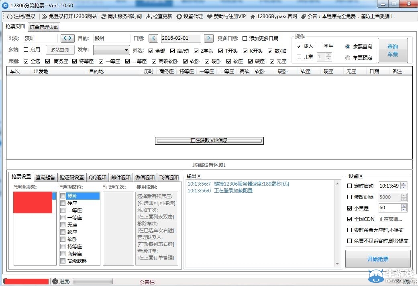This screenshot has height=286, width=418.
Task: Switch to the 订单管理页面 tab
Action: [x=44, y=27]
